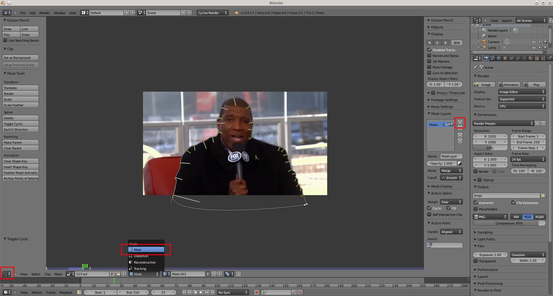Screen dimensions: 553x296
Task: Unlink the 123.avi clip with X icon
Action: click(x=124, y=274)
